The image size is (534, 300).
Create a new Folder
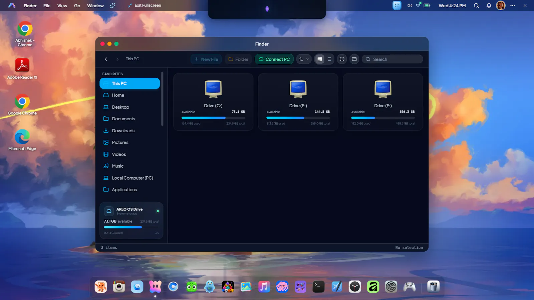(238, 59)
